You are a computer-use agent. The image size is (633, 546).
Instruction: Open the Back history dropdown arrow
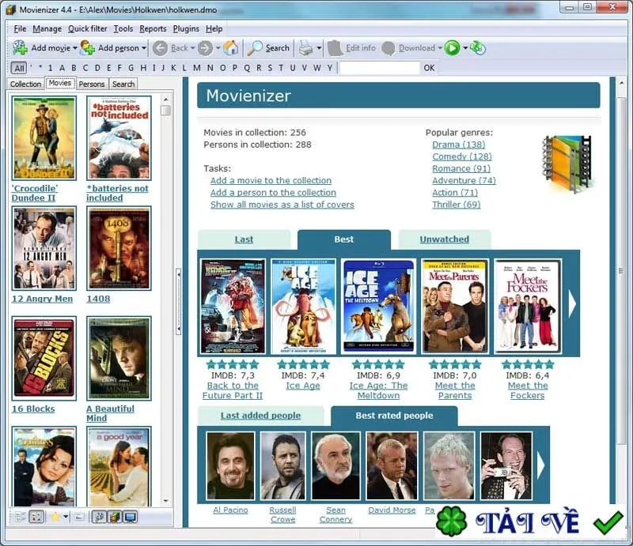[x=192, y=48]
